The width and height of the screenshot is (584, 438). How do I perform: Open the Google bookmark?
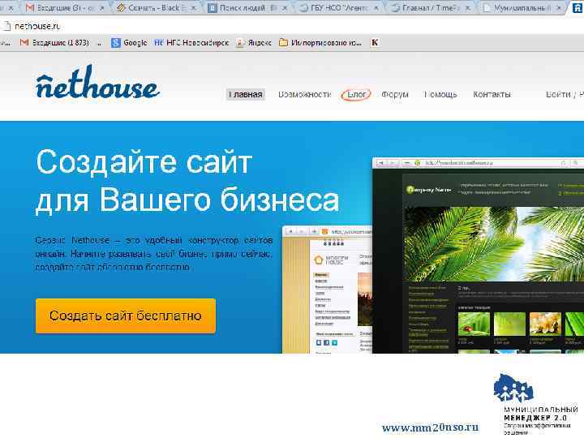[129, 43]
